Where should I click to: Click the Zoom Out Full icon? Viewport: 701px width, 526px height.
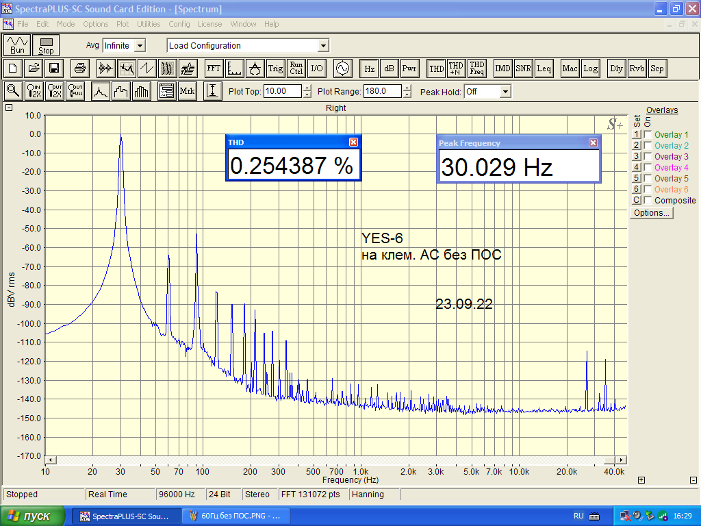tap(75, 91)
